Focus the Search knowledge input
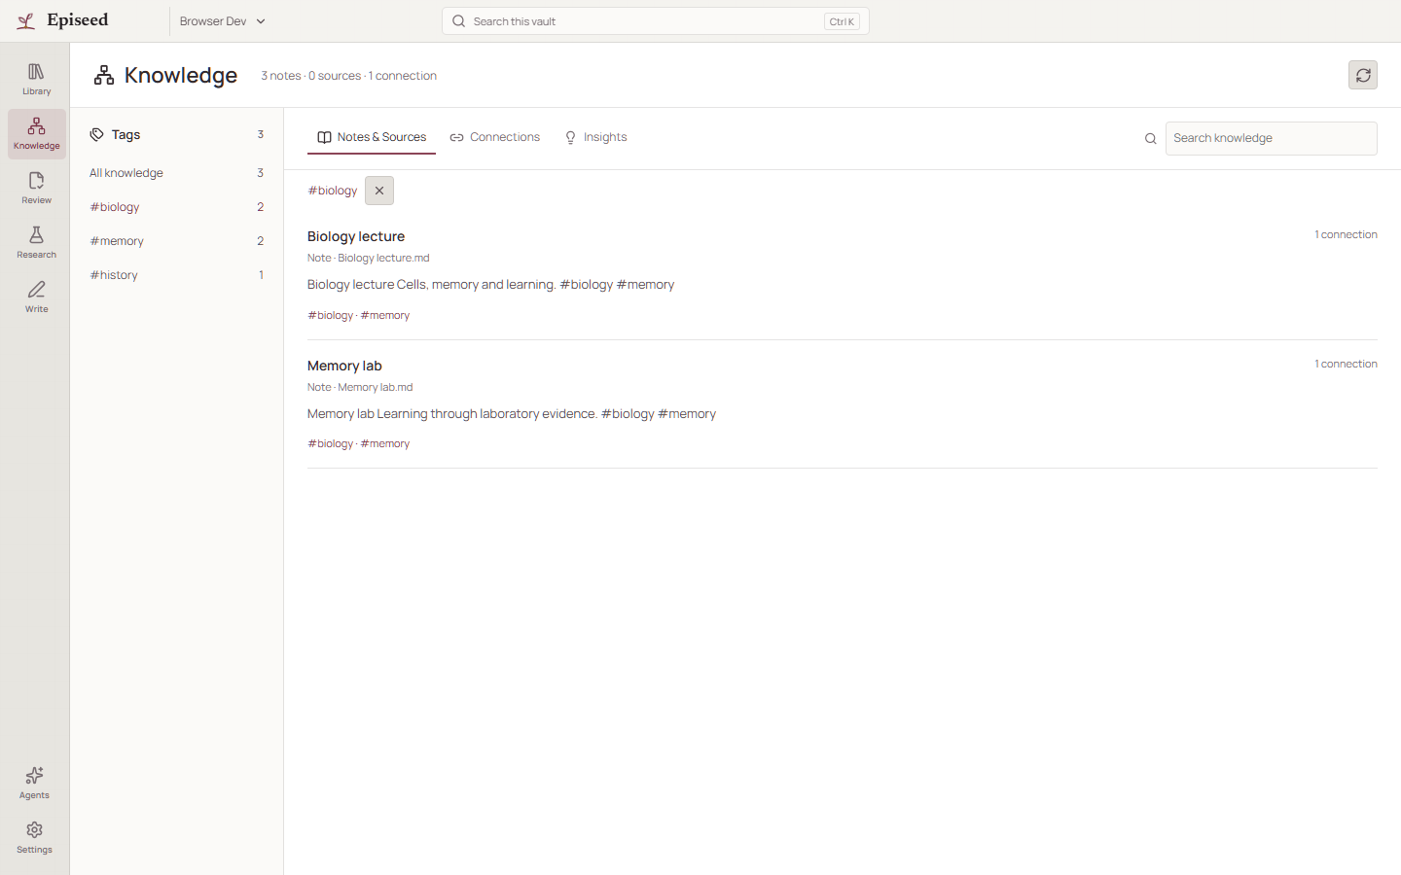Viewport: 1401px width, 875px height. click(1271, 138)
